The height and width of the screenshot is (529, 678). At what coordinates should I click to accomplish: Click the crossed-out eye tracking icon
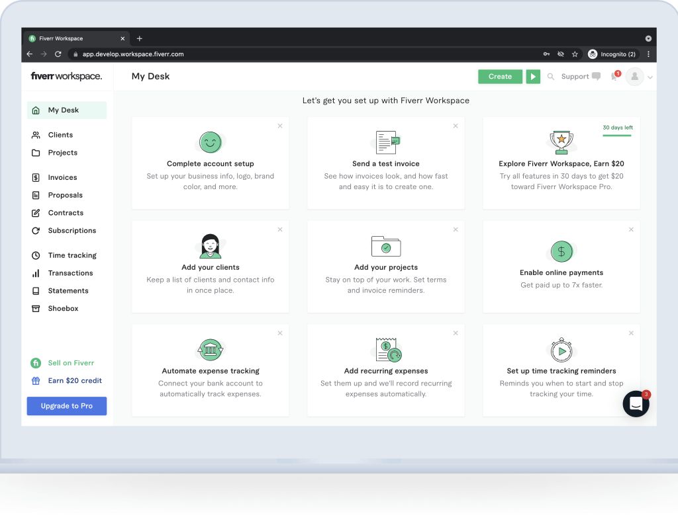(560, 54)
